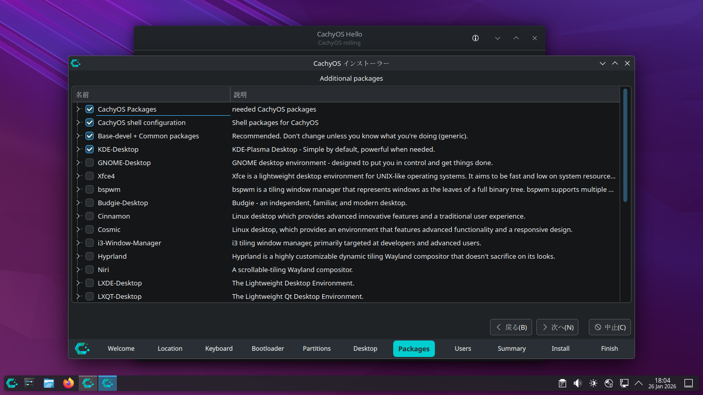The width and height of the screenshot is (703, 395).
Task: Click the CachyOS logo in installer title bar
Action: [76, 63]
